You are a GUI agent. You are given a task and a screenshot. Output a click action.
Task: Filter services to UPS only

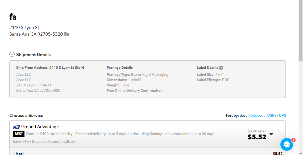click(282, 115)
